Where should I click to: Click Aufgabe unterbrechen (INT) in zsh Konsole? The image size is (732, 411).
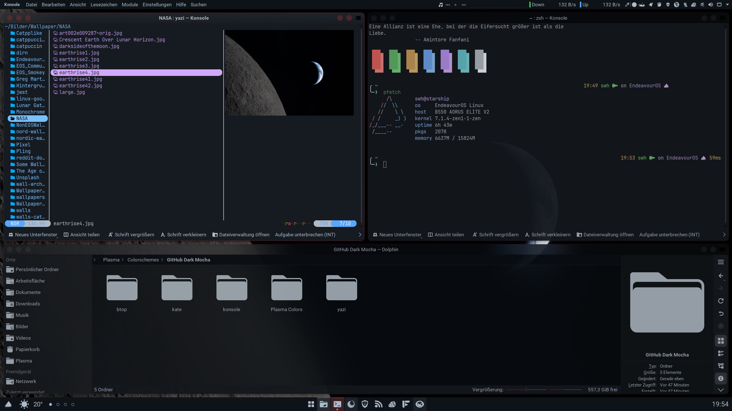(x=669, y=235)
